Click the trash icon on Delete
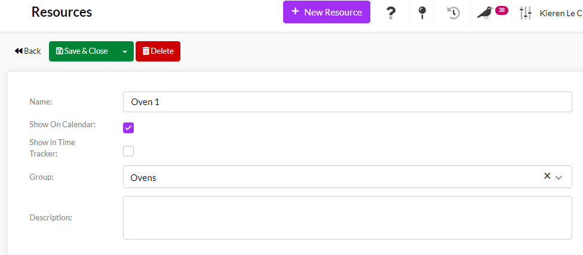Viewport: 583px width, 255px height. (x=146, y=51)
